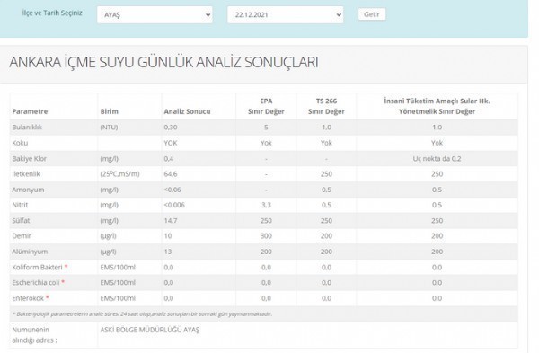This screenshot has width=539, height=353.
Task: Click the Birim column header
Action: tap(110, 111)
